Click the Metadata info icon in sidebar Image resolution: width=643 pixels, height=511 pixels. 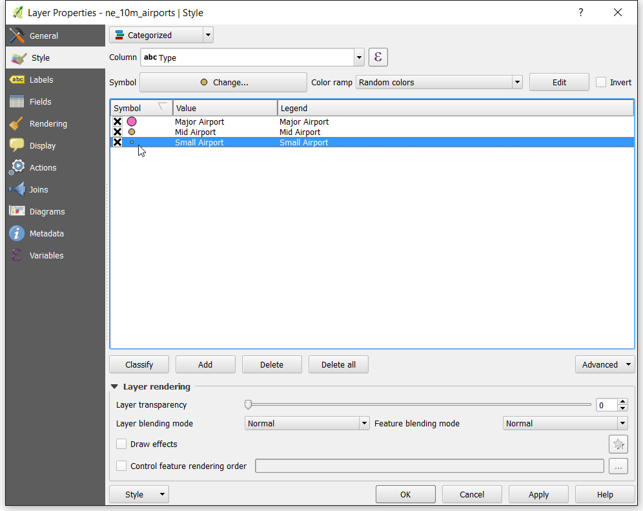[17, 233]
